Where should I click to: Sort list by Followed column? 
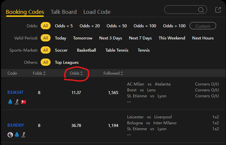113,73
